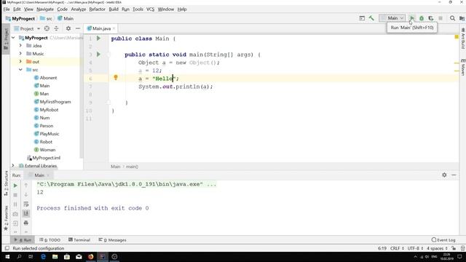This screenshot has width=466, height=262.
Task: Open Main run configuration dropdown
Action: [x=392, y=18]
